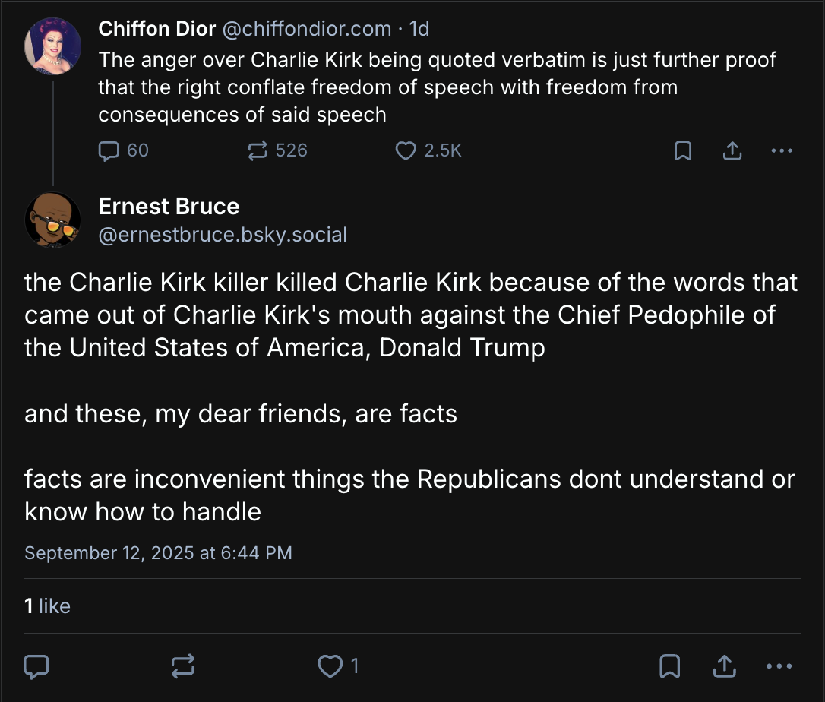Image resolution: width=825 pixels, height=702 pixels.
Task: Share Ernest Bruce's post
Action: click(x=725, y=667)
